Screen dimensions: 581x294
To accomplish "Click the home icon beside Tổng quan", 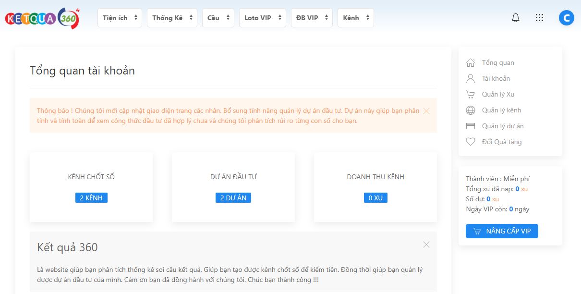I will (x=471, y=63).
